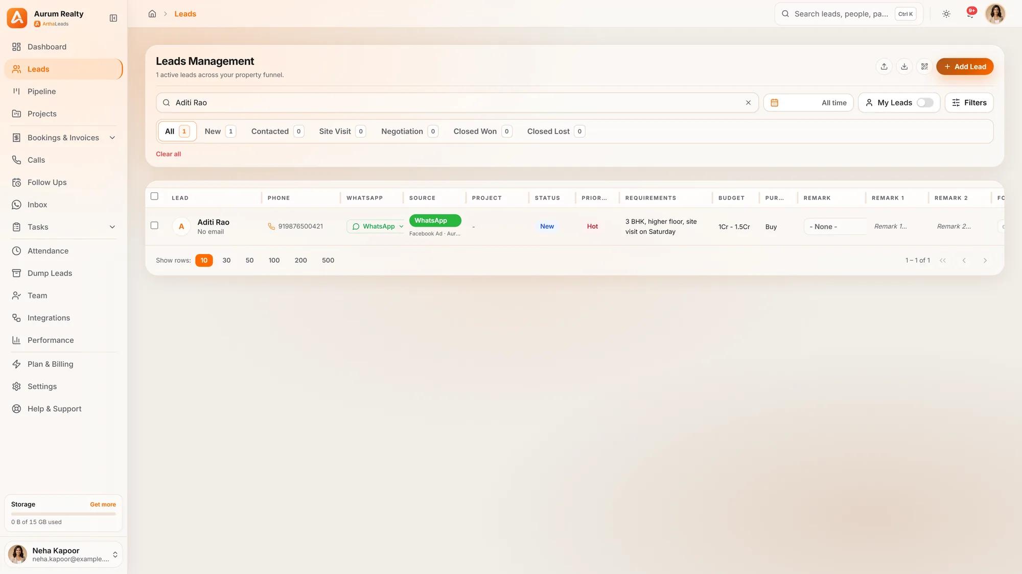Viewport: 1022px width, 574px height.
Task: Click the upload leads icon
Action: click(884, 66)
